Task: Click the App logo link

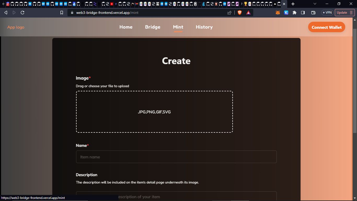Action: (x=16, y=27)
